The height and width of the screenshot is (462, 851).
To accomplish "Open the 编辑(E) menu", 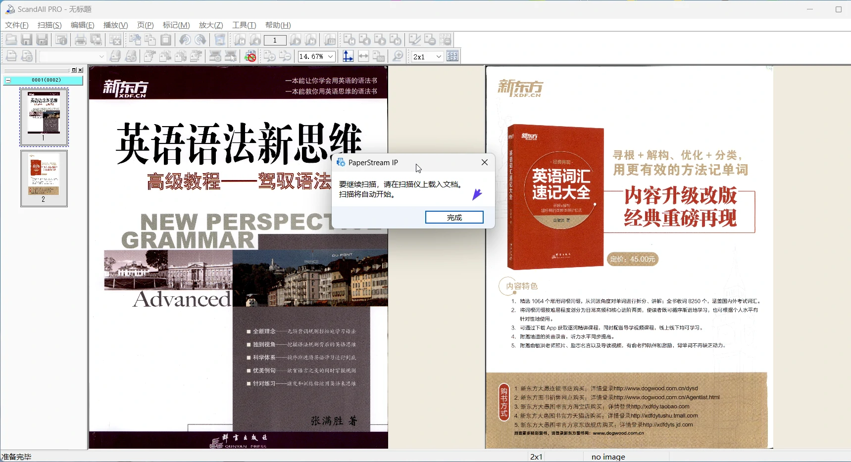I will pos(82,25).
